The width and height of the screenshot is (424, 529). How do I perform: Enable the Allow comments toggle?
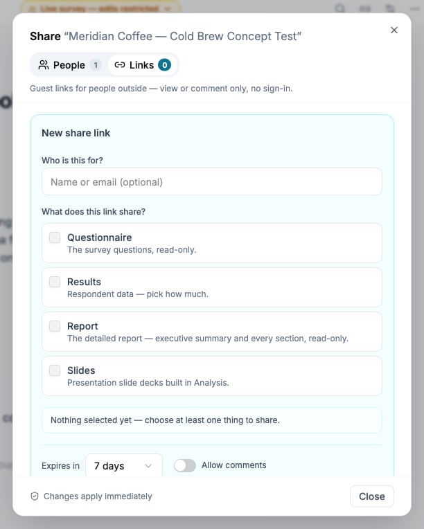click(x=185, y=465)
